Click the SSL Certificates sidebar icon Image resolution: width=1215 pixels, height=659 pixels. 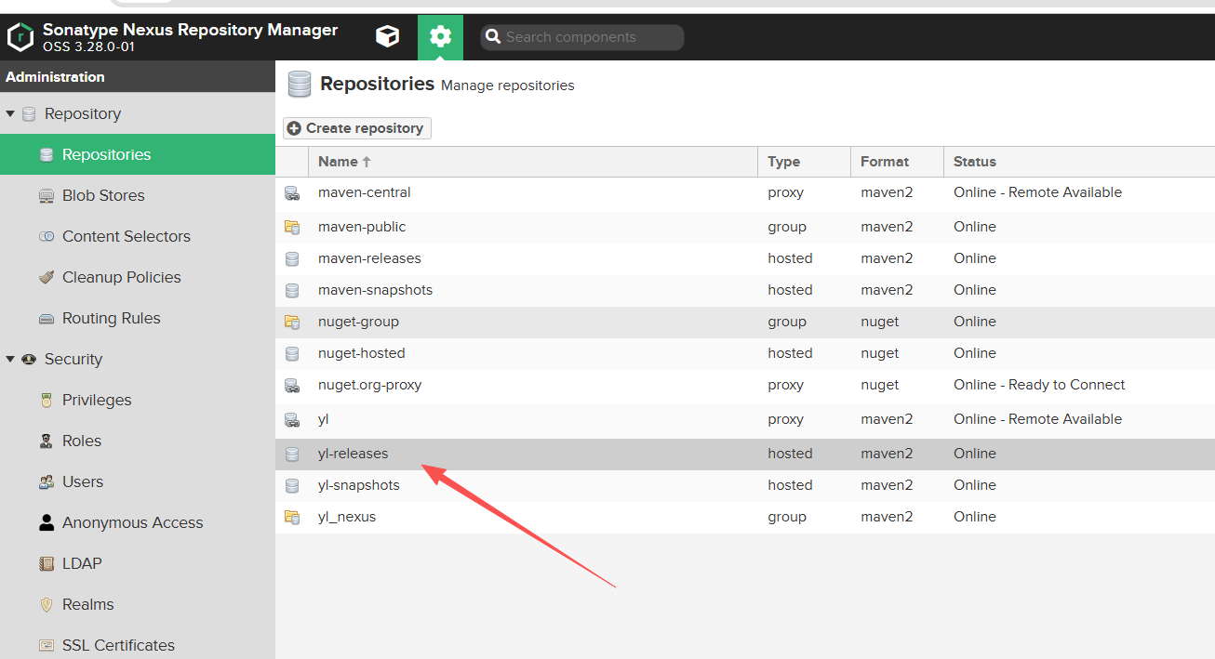click(x=47, y=645)
